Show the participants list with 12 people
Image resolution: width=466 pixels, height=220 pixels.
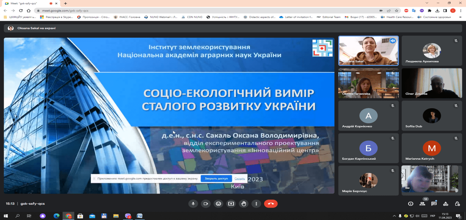click(423, 204)
